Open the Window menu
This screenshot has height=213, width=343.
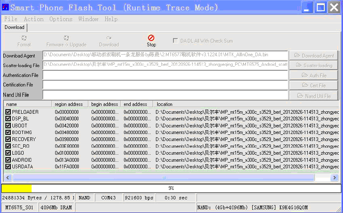coord(88,19)
